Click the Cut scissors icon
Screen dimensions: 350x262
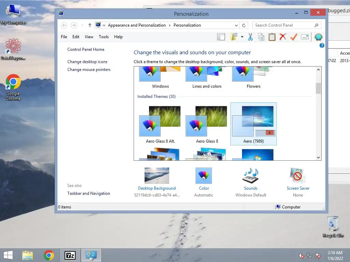(250, 37)
